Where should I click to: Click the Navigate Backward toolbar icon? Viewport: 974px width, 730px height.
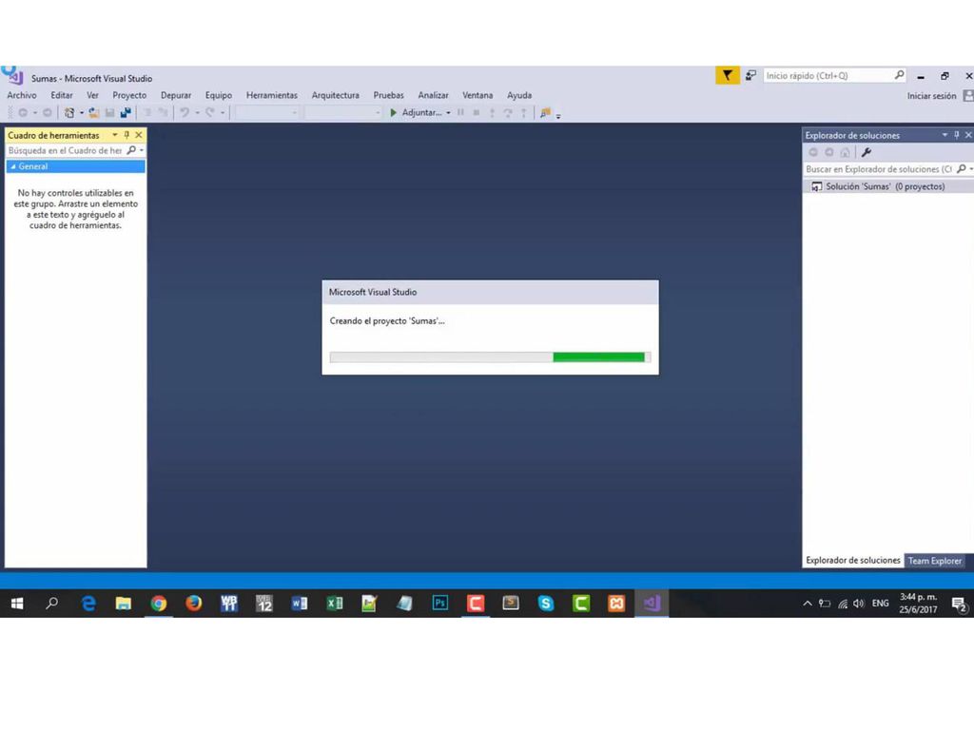[23, 112]
